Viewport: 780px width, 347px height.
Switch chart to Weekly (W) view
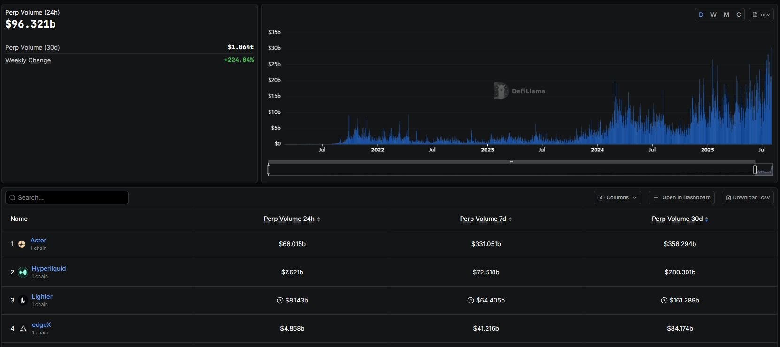[x=713, y=15]
